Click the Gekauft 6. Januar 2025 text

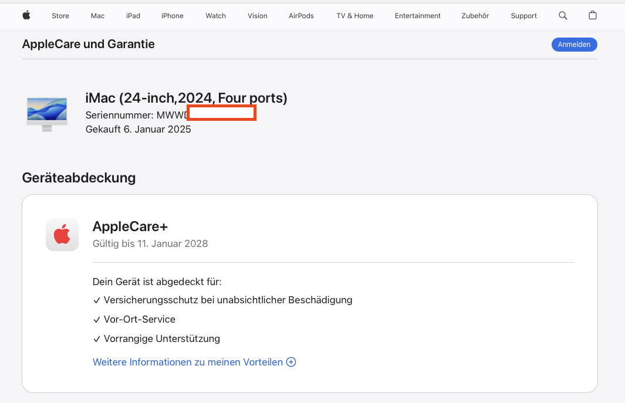138,129
